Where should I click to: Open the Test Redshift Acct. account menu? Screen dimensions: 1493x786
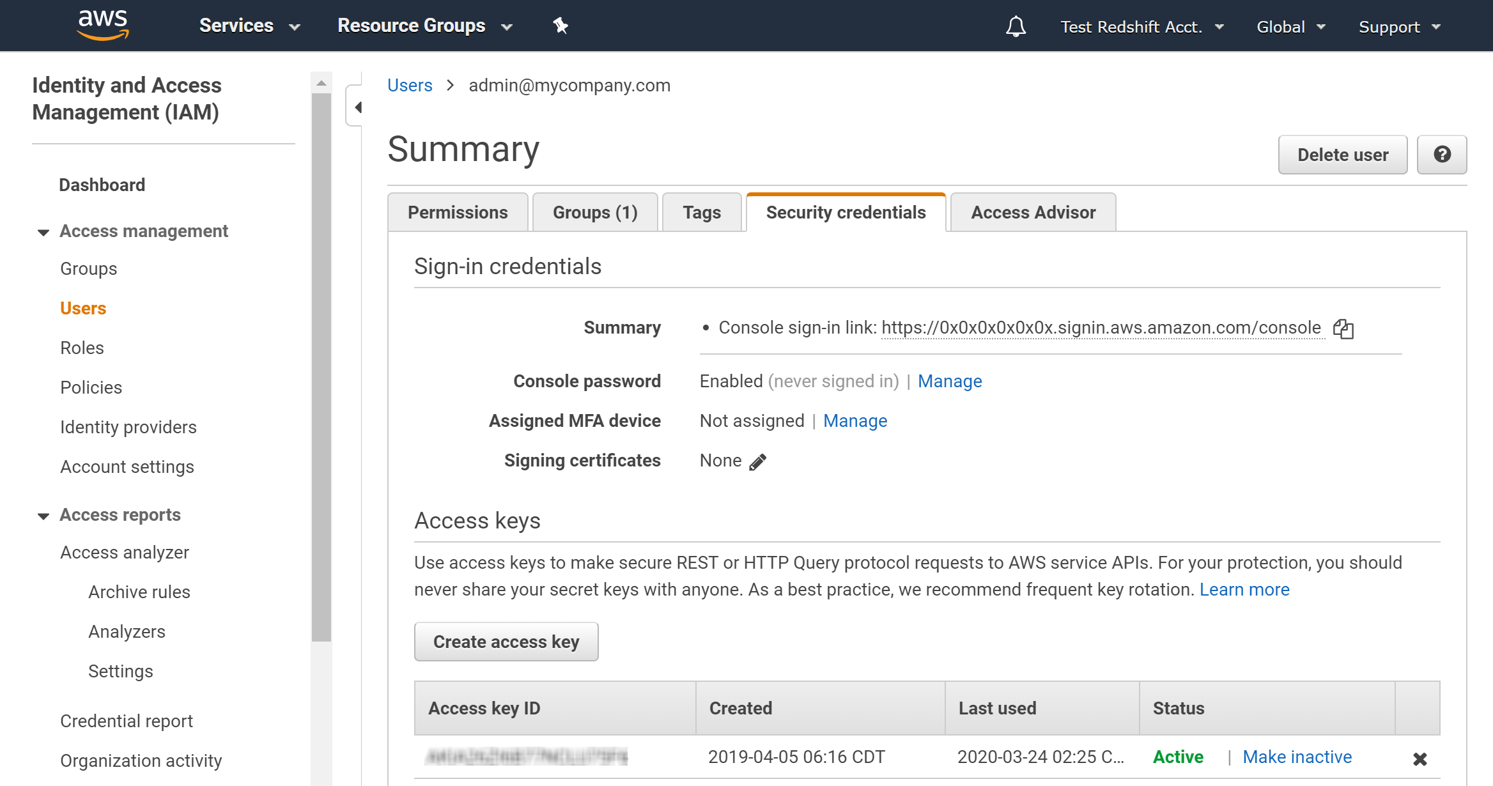click(1142, 27)
